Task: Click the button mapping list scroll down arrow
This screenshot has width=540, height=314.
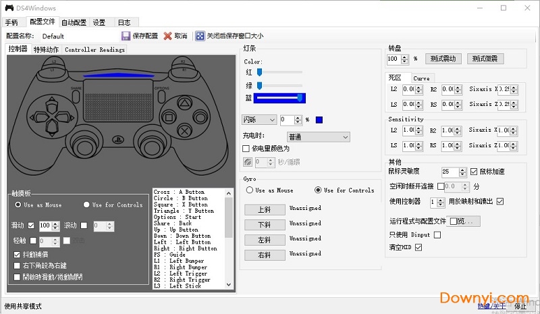Action: point(229,285)
